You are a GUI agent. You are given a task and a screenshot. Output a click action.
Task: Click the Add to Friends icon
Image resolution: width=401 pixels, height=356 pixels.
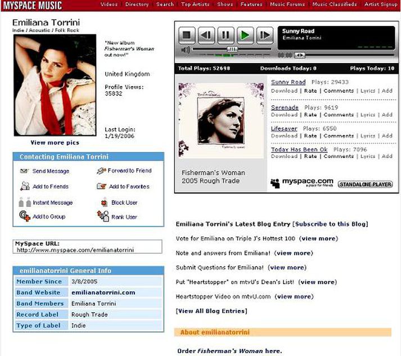(25, 186)
